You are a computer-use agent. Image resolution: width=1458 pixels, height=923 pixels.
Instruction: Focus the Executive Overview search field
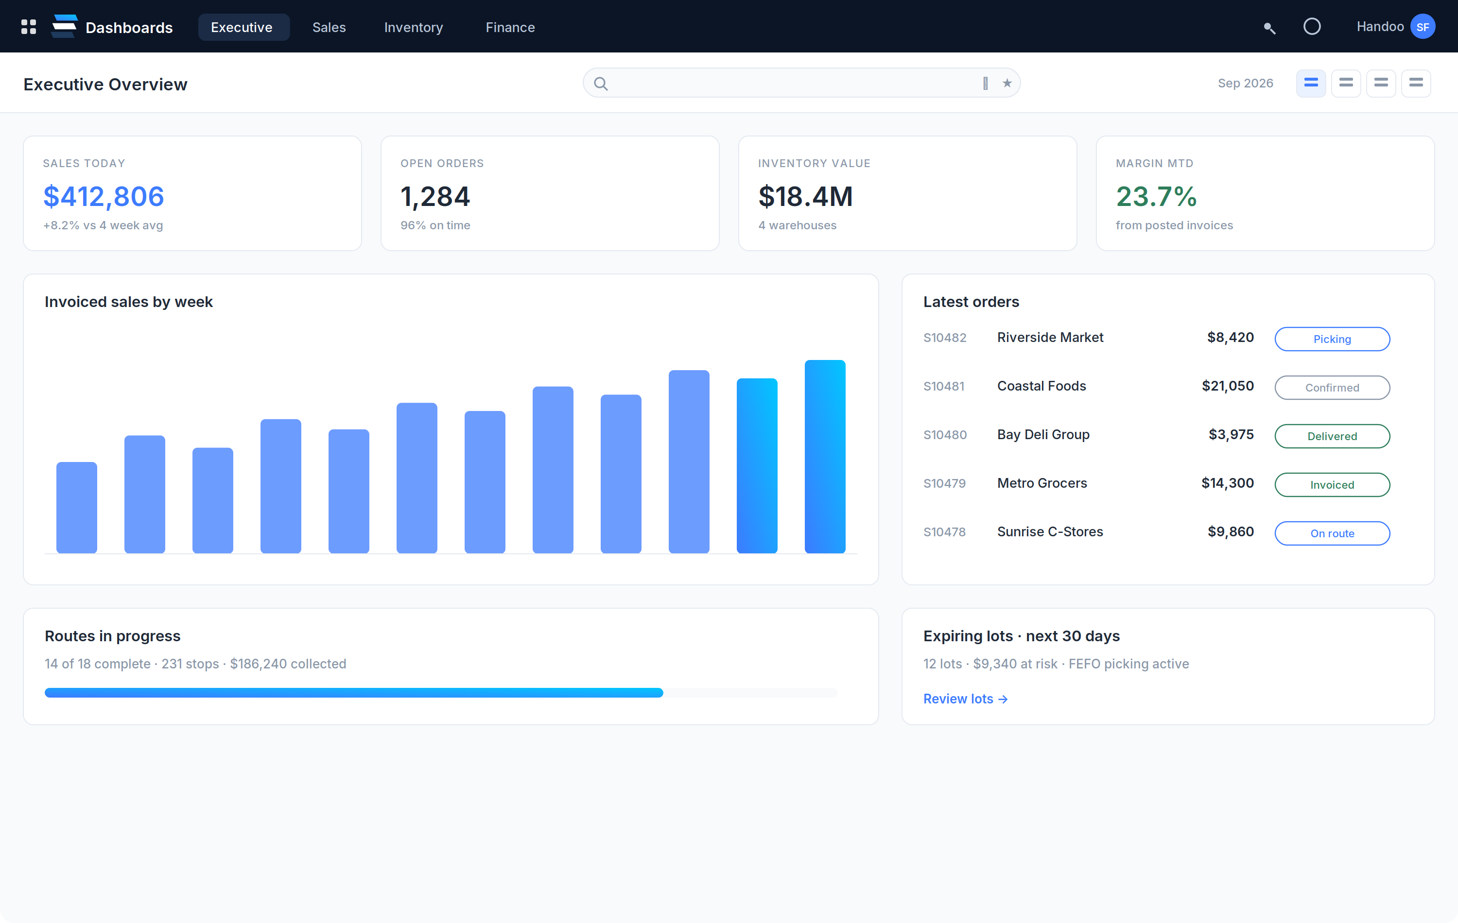802,83
